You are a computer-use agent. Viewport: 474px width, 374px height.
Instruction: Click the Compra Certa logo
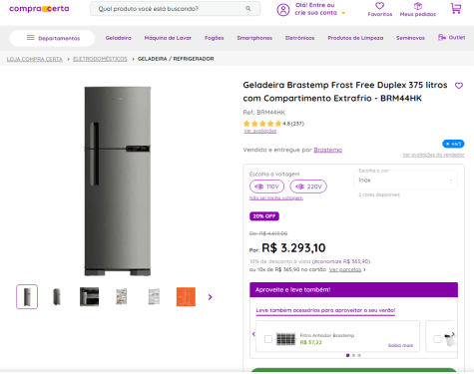pos(39,9)
